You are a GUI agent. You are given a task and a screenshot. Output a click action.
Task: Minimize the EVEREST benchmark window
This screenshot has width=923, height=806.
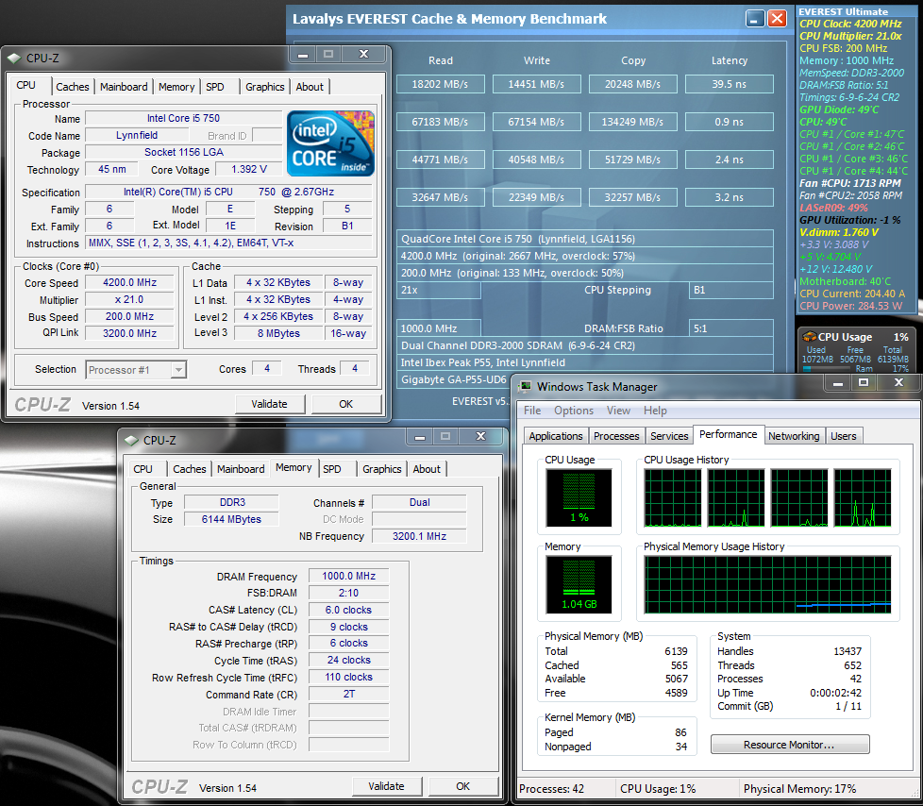pos(754,19)
